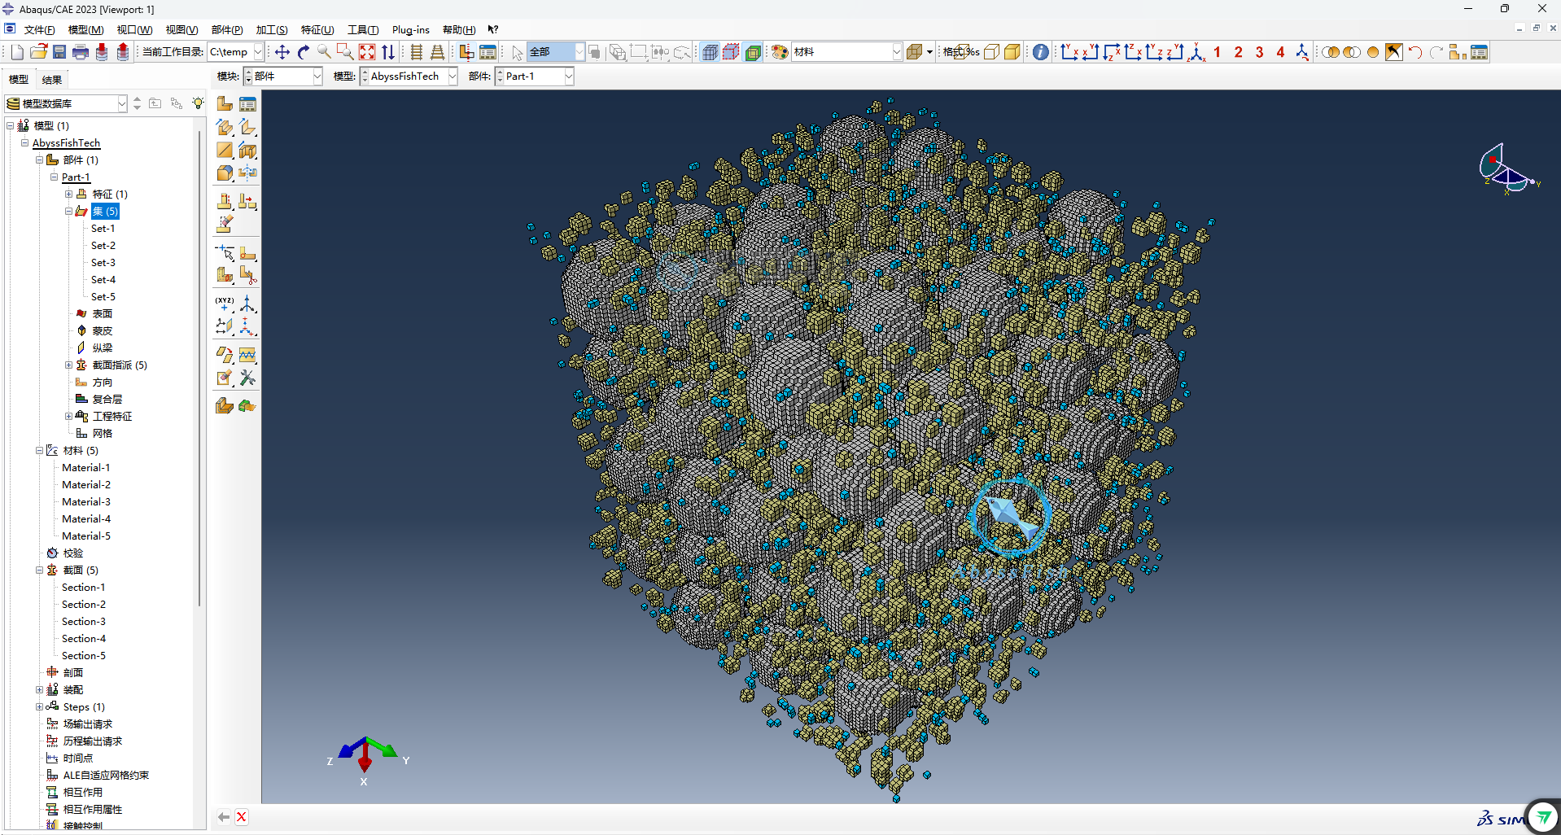The image size is (1561, 835).
Task: Select Section-4 in the model tree
Action: coord(84,639)
